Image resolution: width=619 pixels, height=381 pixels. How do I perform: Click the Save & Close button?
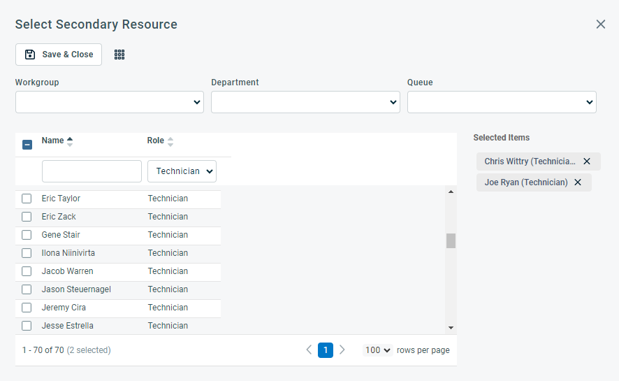[x=59, y=55]
